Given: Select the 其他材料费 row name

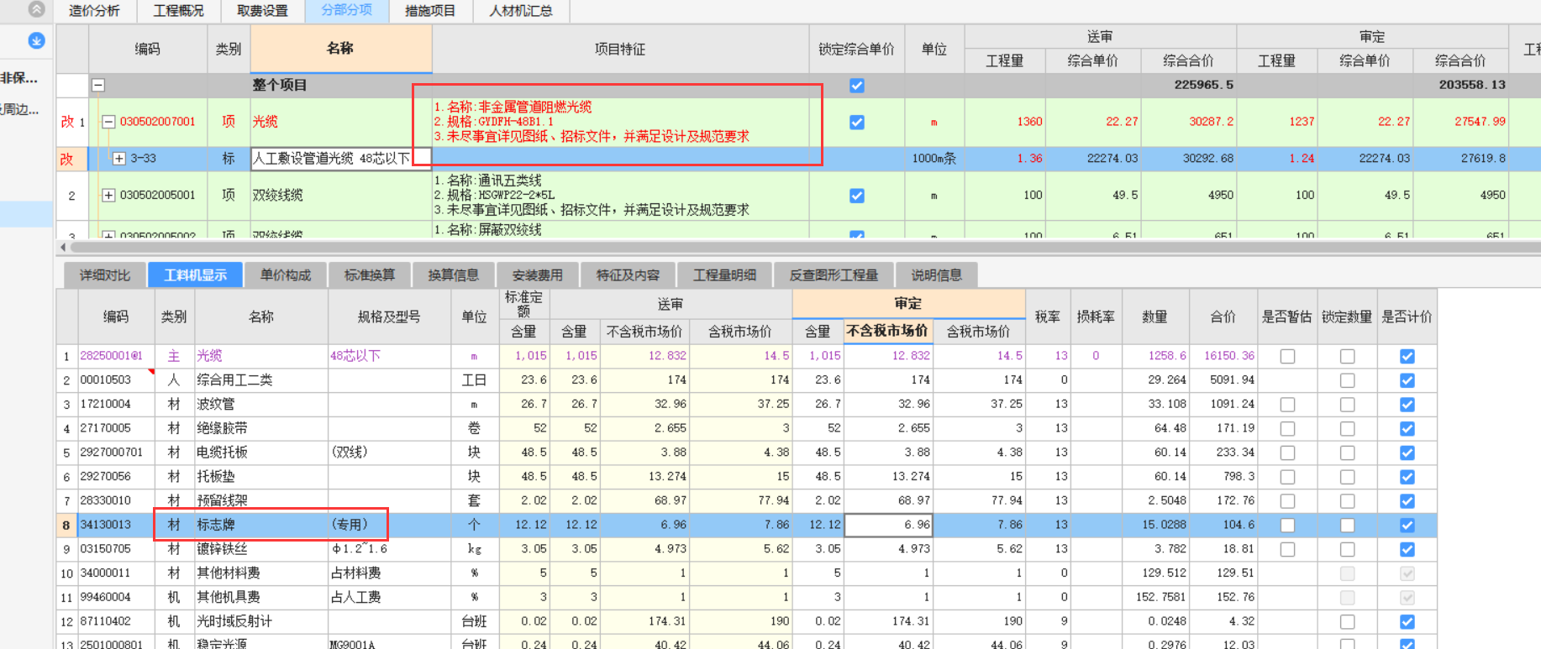Looking at the screenshot, I should pos(229,573).
